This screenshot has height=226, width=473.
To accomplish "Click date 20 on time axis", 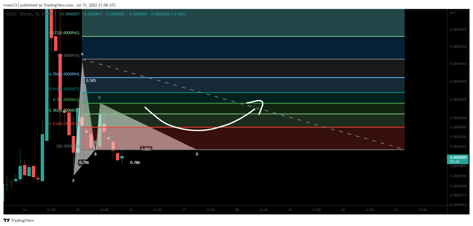I will tap(343, 210).
